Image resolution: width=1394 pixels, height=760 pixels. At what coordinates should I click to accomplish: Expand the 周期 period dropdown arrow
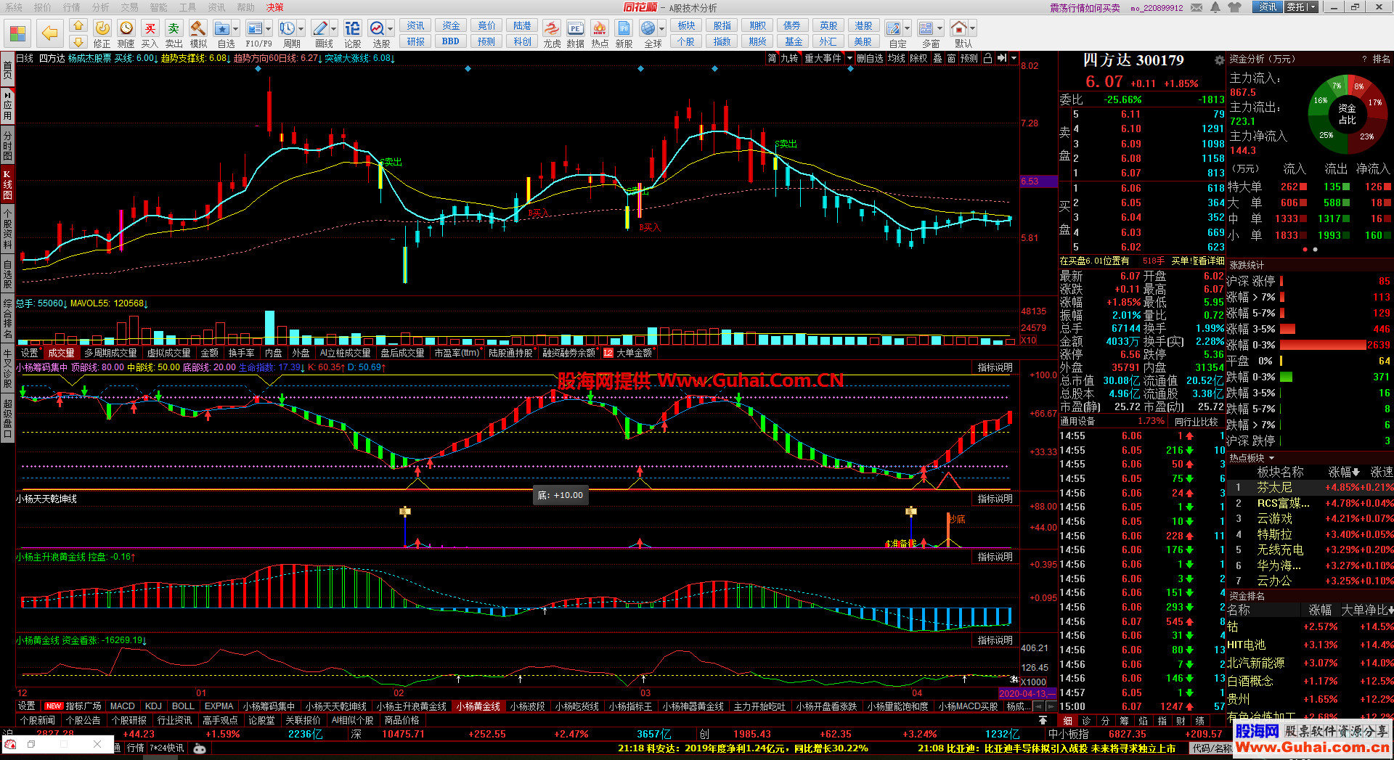point(301,29)
